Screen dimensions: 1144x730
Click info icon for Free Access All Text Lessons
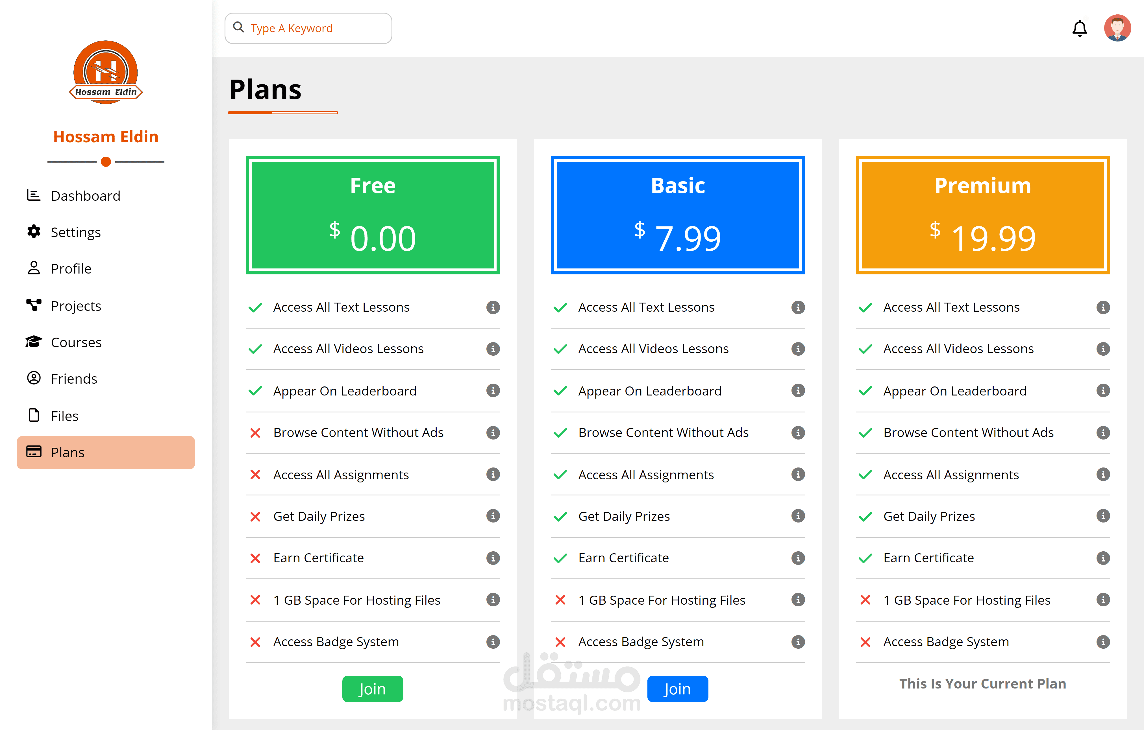pyautogui.click(x=493, y=307)
